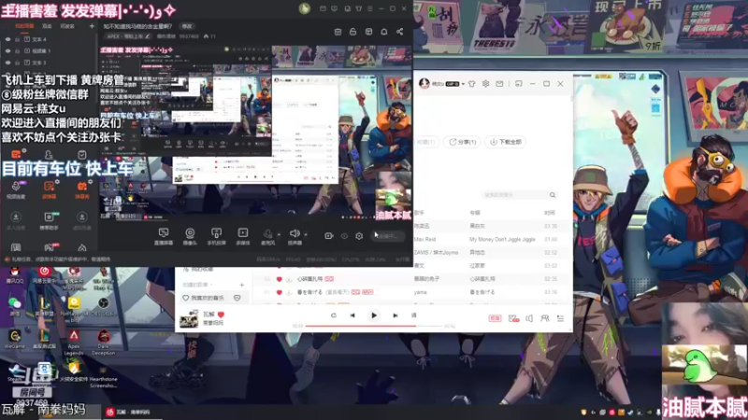Open the share icon in streaming tool header
The height and width of the screenshot is (420, 748).
pyautogui.click(x=399, y=32)
